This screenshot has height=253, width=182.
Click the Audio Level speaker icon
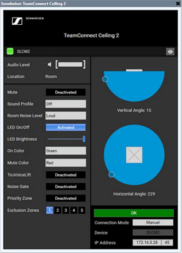[49, 65]
